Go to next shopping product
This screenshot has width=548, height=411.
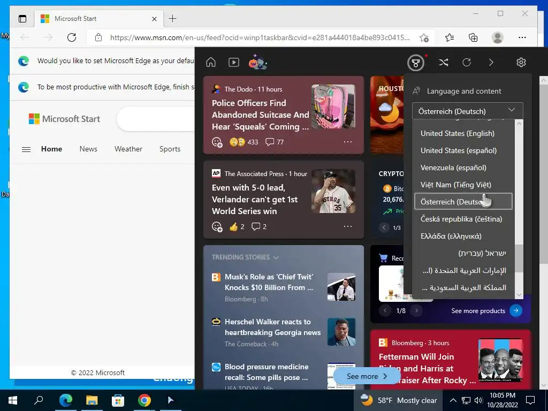pos(416,310)
